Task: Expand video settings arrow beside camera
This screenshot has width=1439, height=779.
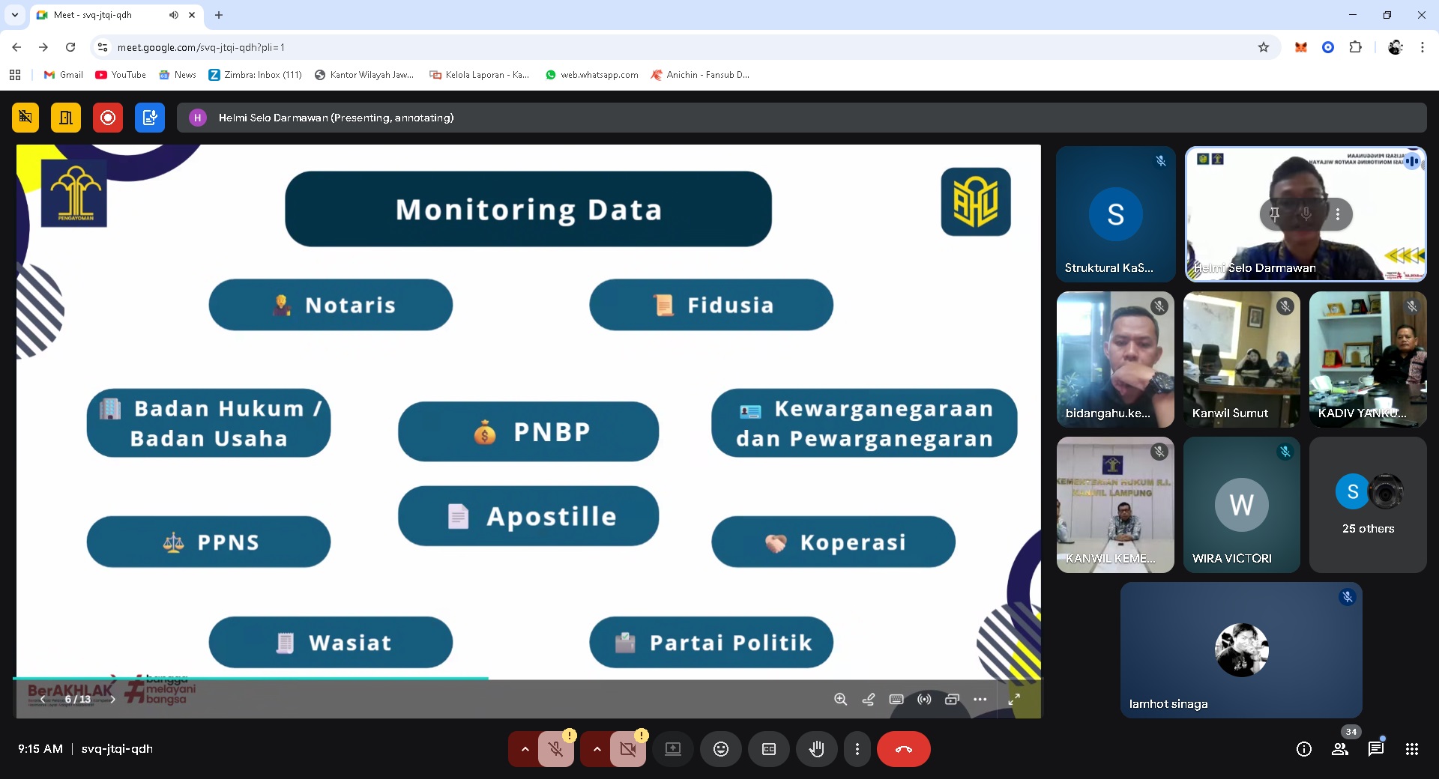Action: tap(597, 749)
